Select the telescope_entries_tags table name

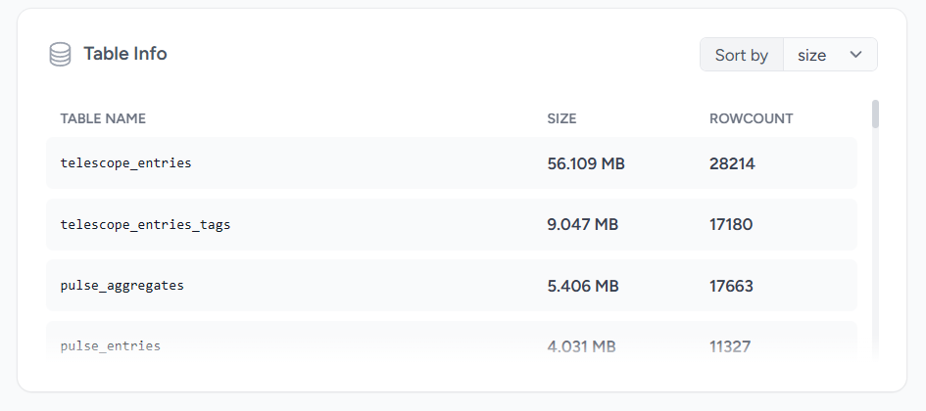(x=145, y=225)
